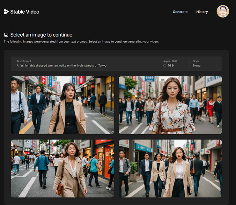Click the image icon beside the heading
The image size is (236, 205).
click(x=6, y=35)
